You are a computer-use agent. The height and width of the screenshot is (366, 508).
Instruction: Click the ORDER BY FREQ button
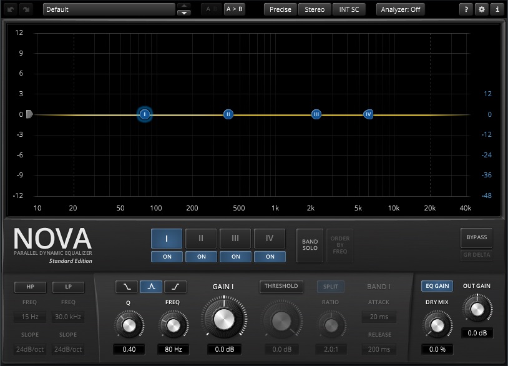click(340, 245)
